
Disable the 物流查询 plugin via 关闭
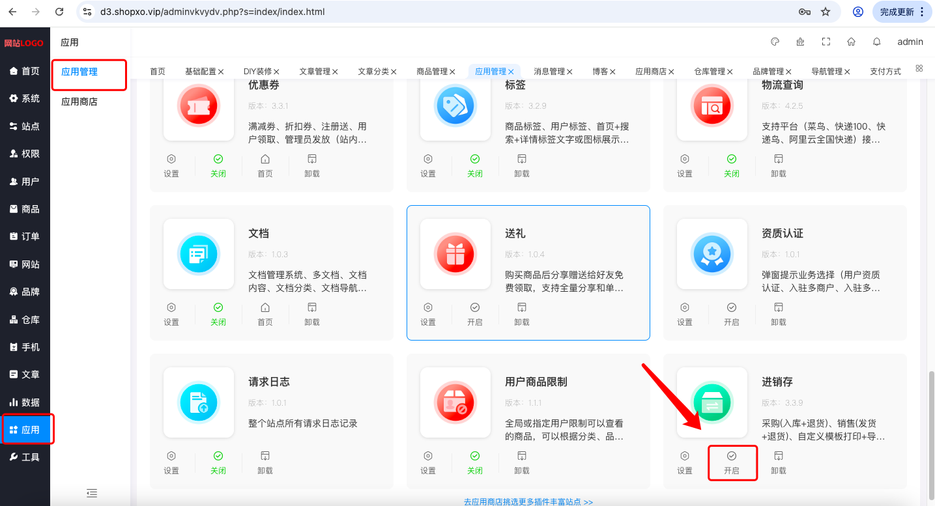[x=732, y=165]
